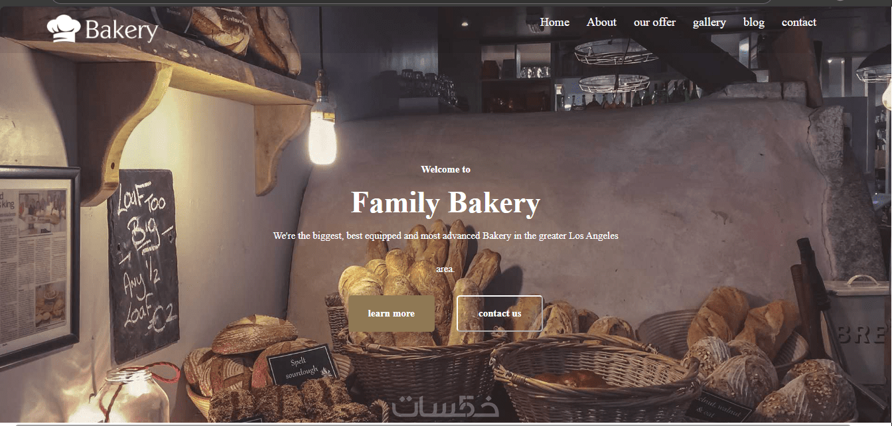Viewport: 892px width, 426px height.
Task: Click the framed newspaper on the wall
Action: [38, 265]
